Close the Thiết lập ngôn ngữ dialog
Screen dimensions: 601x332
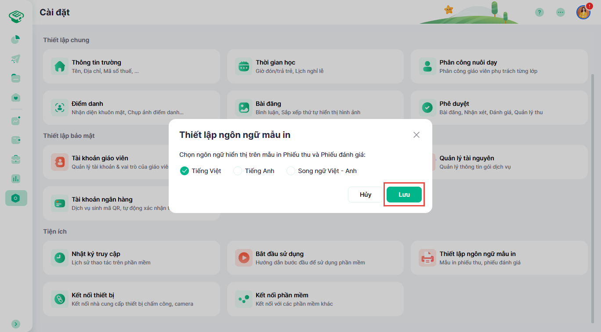pyautogui.click(x=416, y=135)
